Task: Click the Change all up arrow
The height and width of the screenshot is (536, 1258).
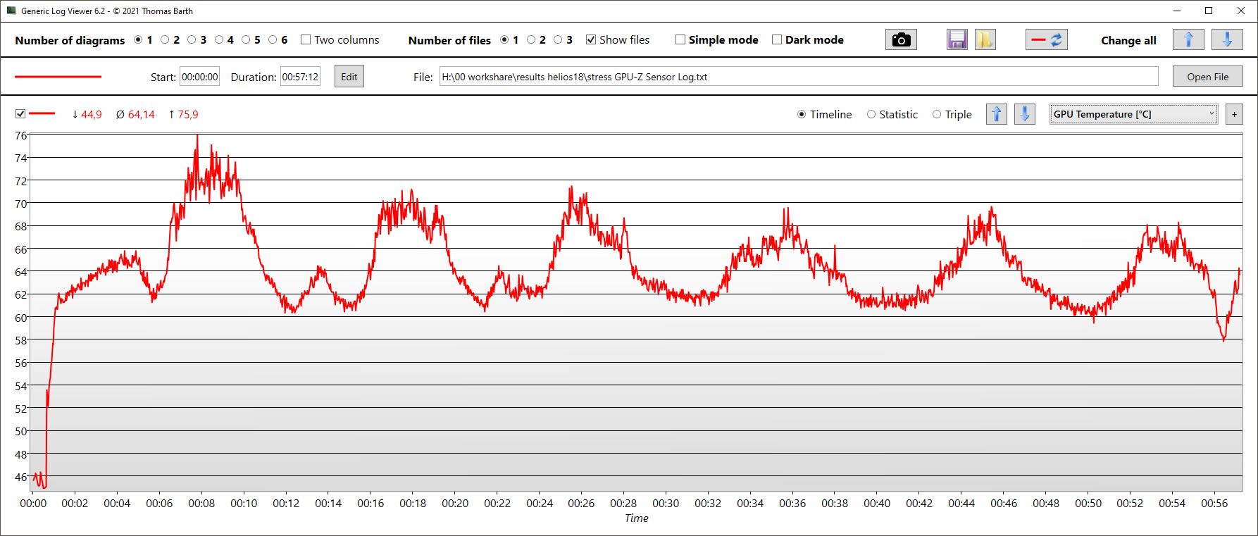Action: pyautogui.click(x=1188, y=40)
